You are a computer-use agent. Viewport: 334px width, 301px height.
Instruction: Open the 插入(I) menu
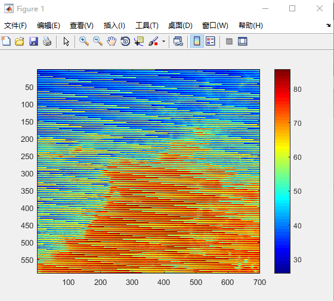pos(115,26)
